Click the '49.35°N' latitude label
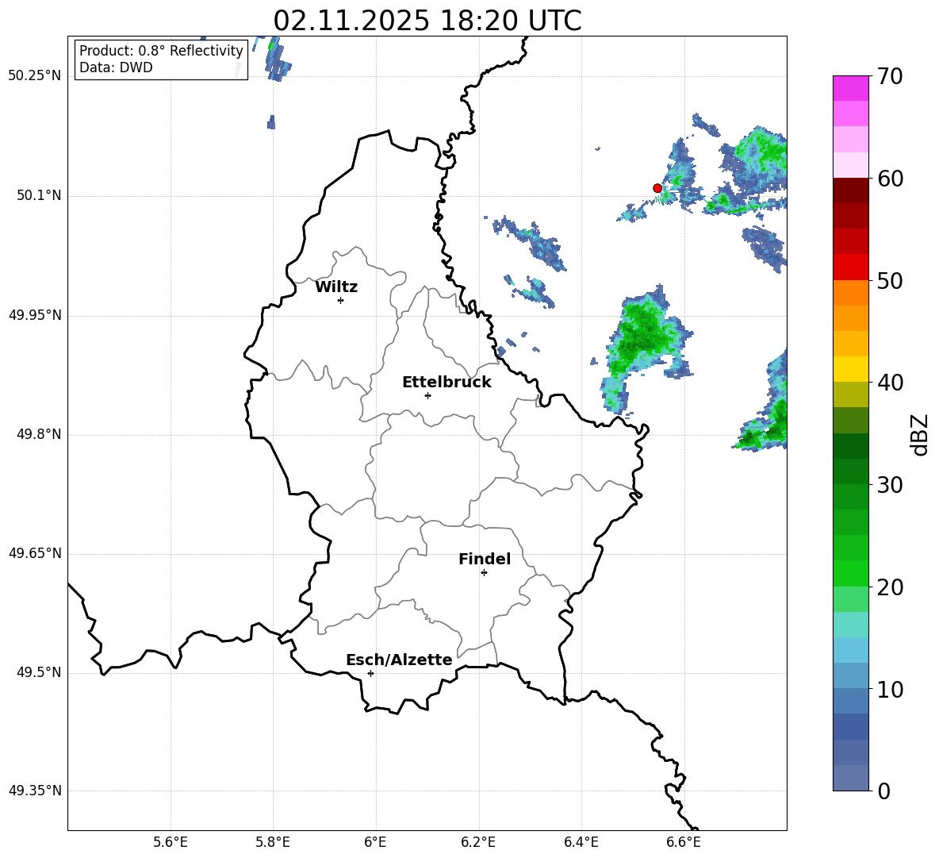Viewport: 939px width, 858px height. 35,791
